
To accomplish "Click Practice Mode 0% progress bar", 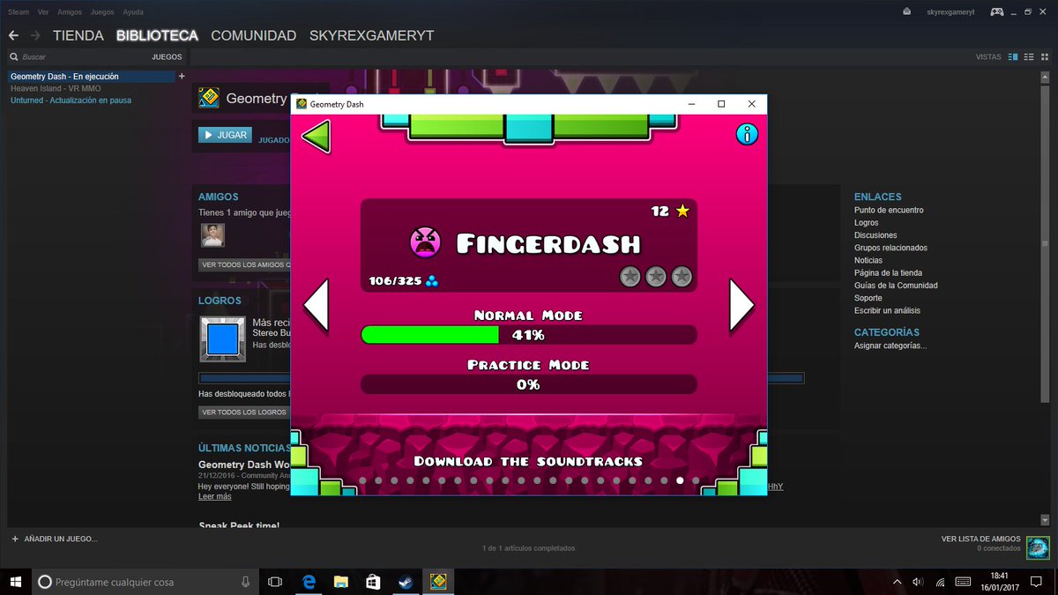I will pos(528,384).
